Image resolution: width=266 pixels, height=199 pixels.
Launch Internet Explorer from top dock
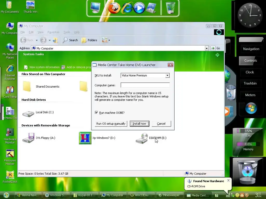point(127,8)
